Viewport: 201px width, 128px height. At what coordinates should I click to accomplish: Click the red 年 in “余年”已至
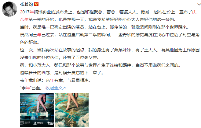[28, 88]
